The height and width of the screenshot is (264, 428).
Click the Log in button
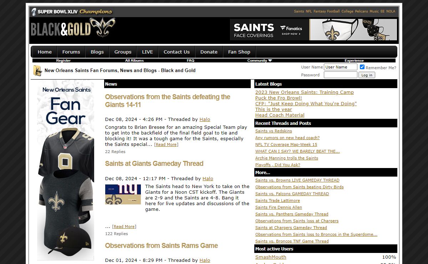pyautogui.click(x=367, y=75)
